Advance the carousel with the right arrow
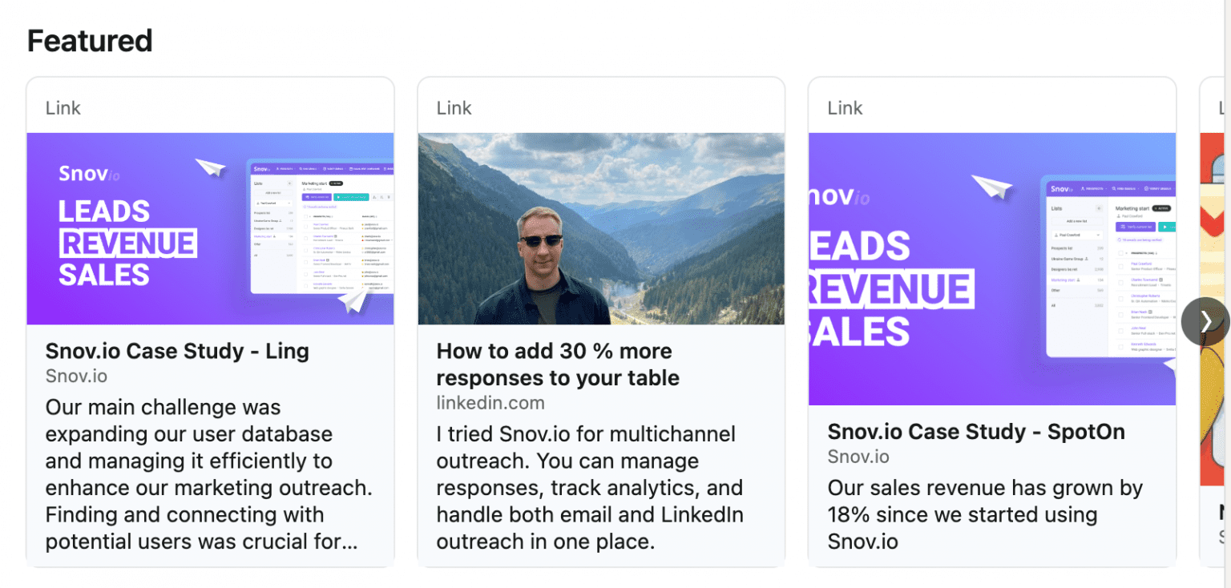Viewport: 1231px width, 588px height. [x=1205, y=321]
